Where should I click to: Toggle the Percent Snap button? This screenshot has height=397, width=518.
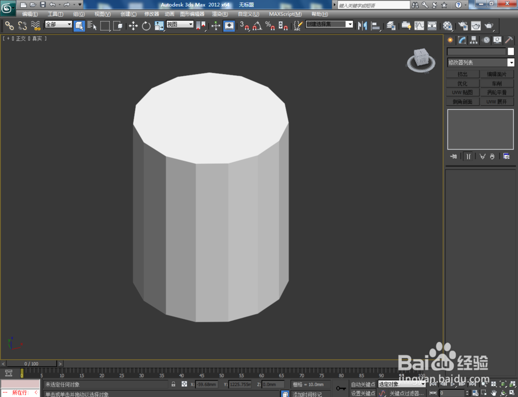[270, 26]
